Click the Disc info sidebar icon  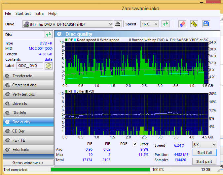tap(7, 113)
